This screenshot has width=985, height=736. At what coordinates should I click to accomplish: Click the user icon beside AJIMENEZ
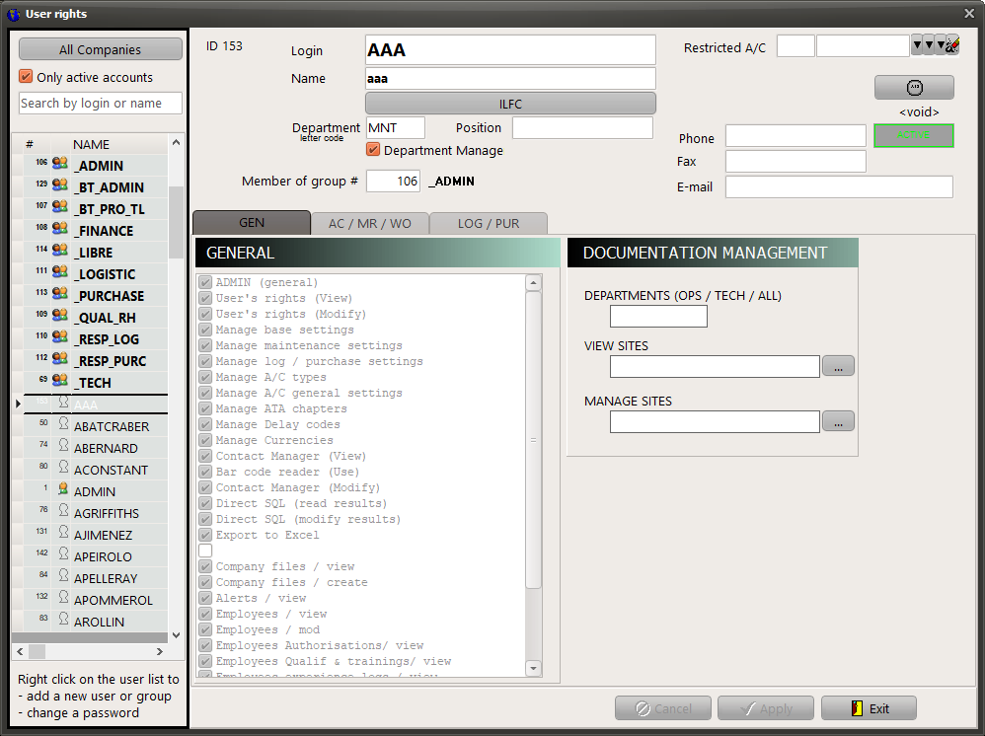[x=63, y=532]
